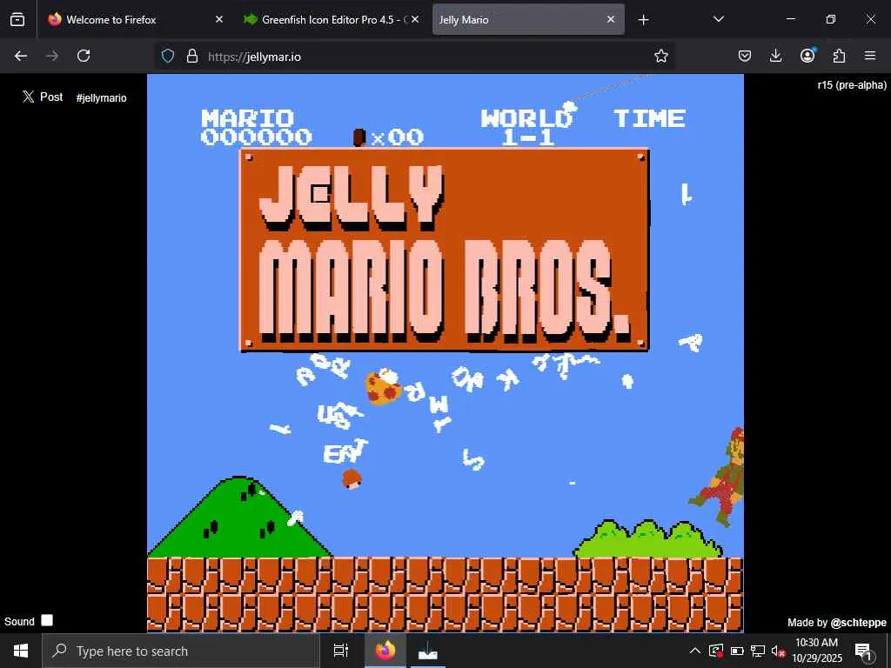891x668 pixels.
Task: View site security padlock info
Action: (x=192, y=56)
